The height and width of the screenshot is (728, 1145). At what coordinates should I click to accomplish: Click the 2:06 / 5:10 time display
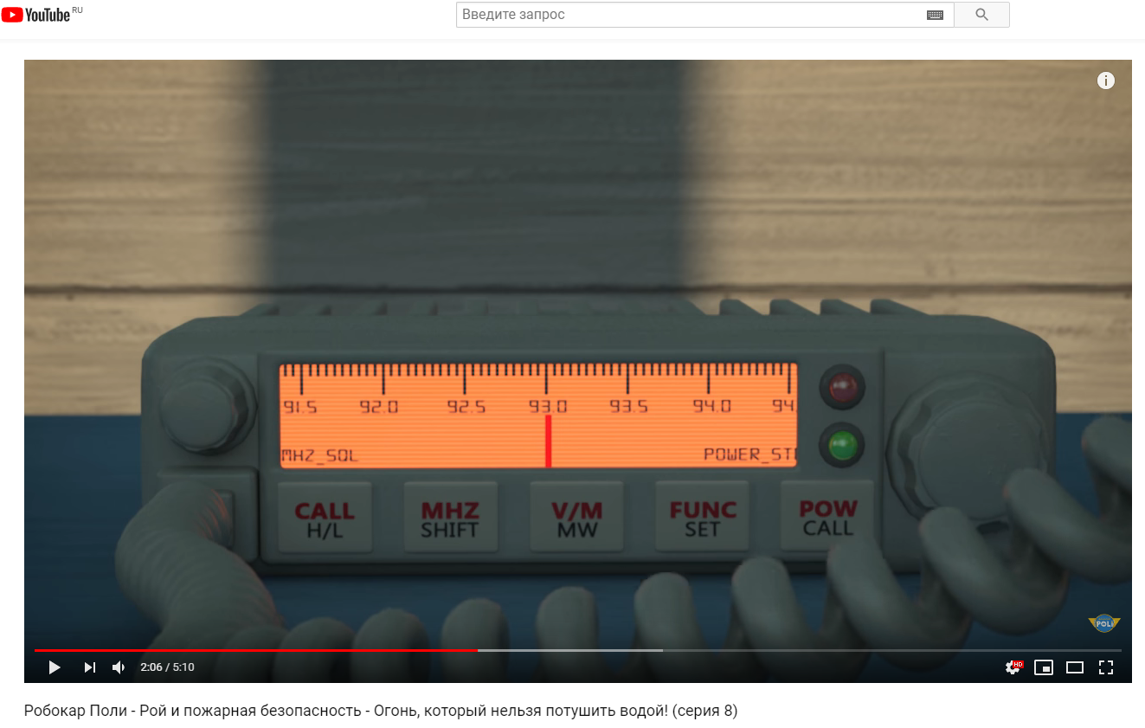[x=167, y=667]
